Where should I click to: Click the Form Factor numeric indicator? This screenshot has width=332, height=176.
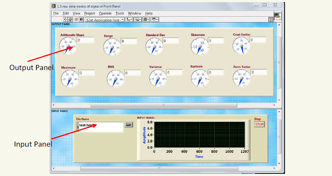259,72
